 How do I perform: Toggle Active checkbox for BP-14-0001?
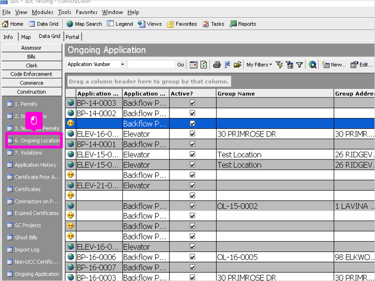tap(193, 144)
